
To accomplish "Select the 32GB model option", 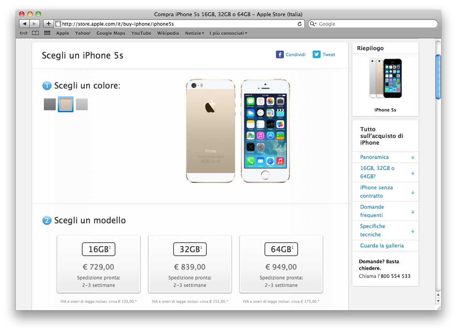I will click(x=190, y=264).
